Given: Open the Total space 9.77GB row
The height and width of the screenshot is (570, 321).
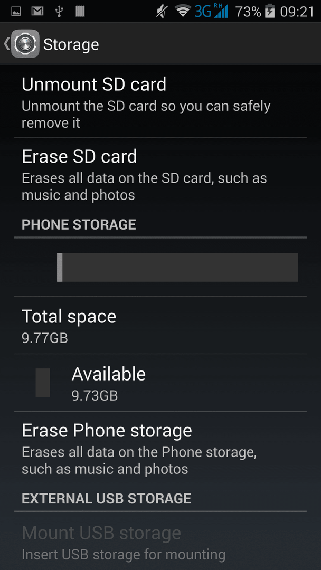Looking at the screenshot, I should click(x=160, y=325).
